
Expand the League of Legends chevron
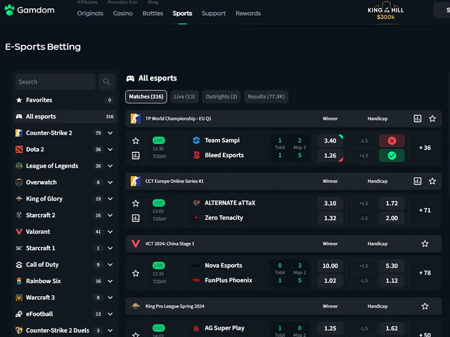(110, 166)
